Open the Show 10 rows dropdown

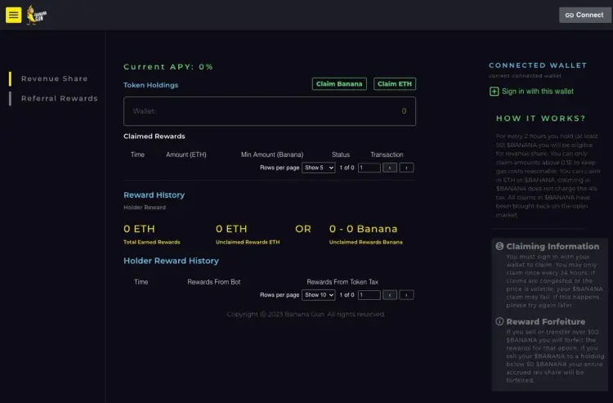click(x=319, y=295)
